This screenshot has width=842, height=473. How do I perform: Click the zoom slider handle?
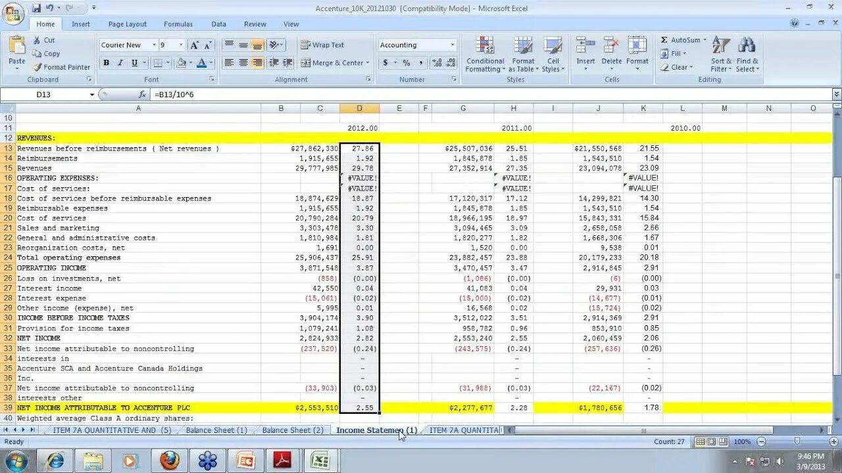point(797,441)
